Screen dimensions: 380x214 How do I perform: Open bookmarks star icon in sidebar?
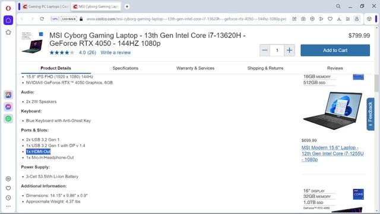[8, 32]
